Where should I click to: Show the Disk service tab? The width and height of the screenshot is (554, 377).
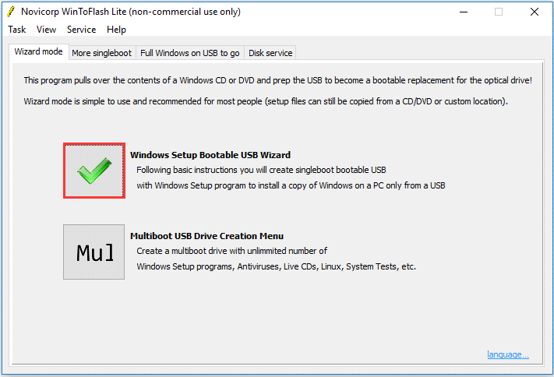tap(270, 53)
